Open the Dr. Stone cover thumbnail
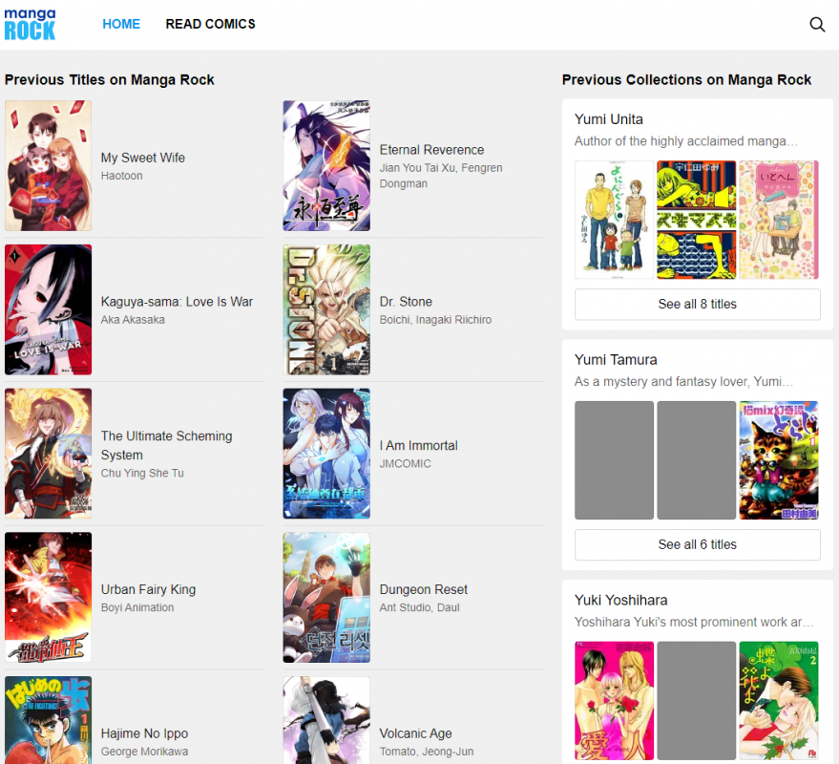Image resolution: width=839 pixels, height=764 pixels. (326, 309)
